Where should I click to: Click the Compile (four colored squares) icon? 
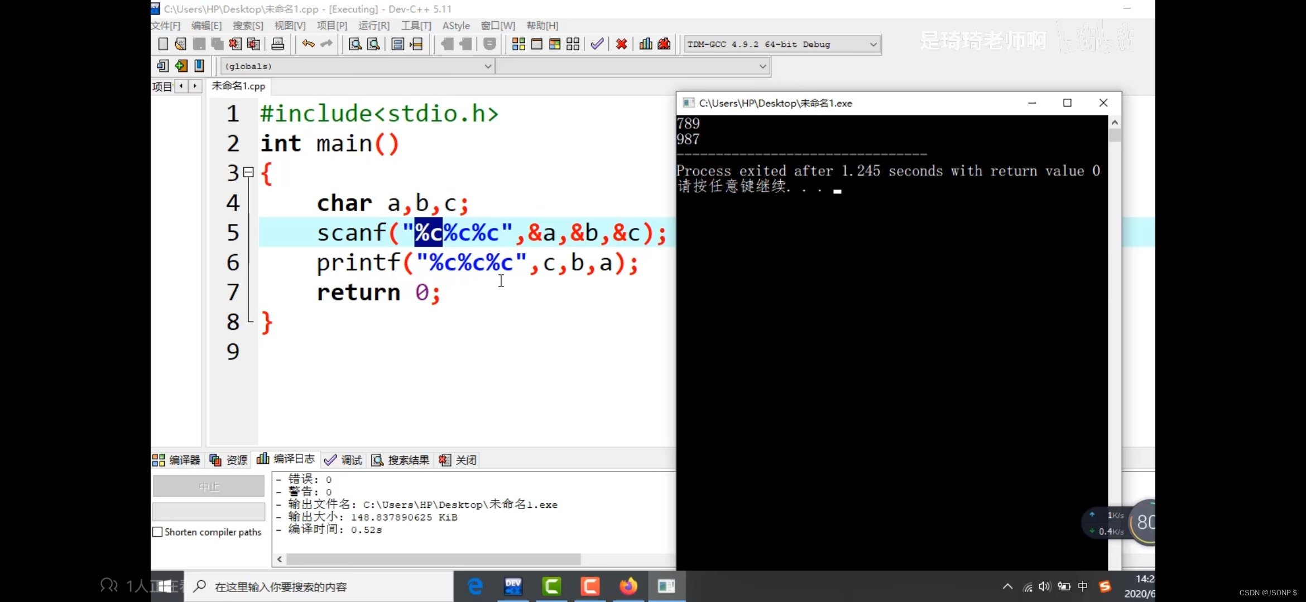(x=518, y=44)
